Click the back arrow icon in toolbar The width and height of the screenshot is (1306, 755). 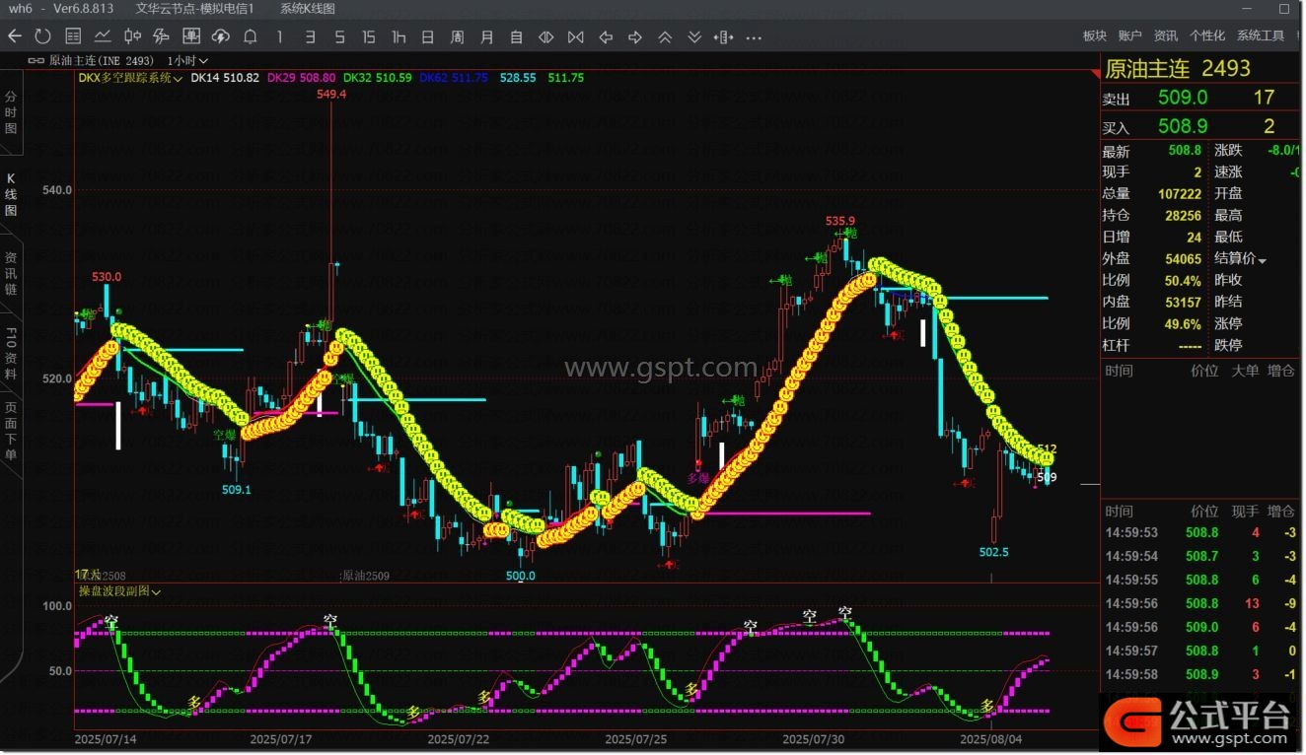(x=15, y=36)
